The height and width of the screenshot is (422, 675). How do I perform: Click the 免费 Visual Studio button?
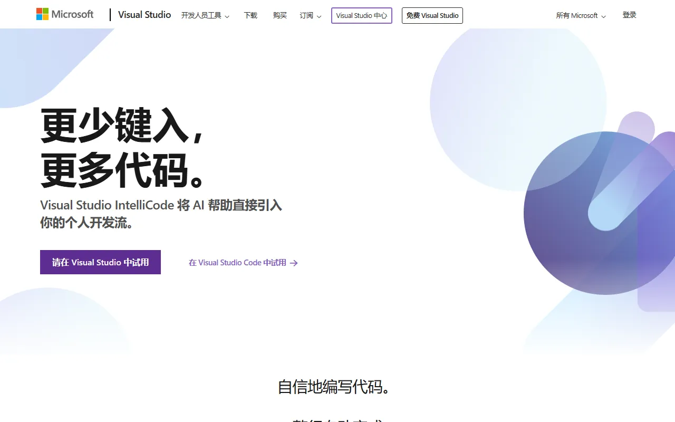click(432, 16)
